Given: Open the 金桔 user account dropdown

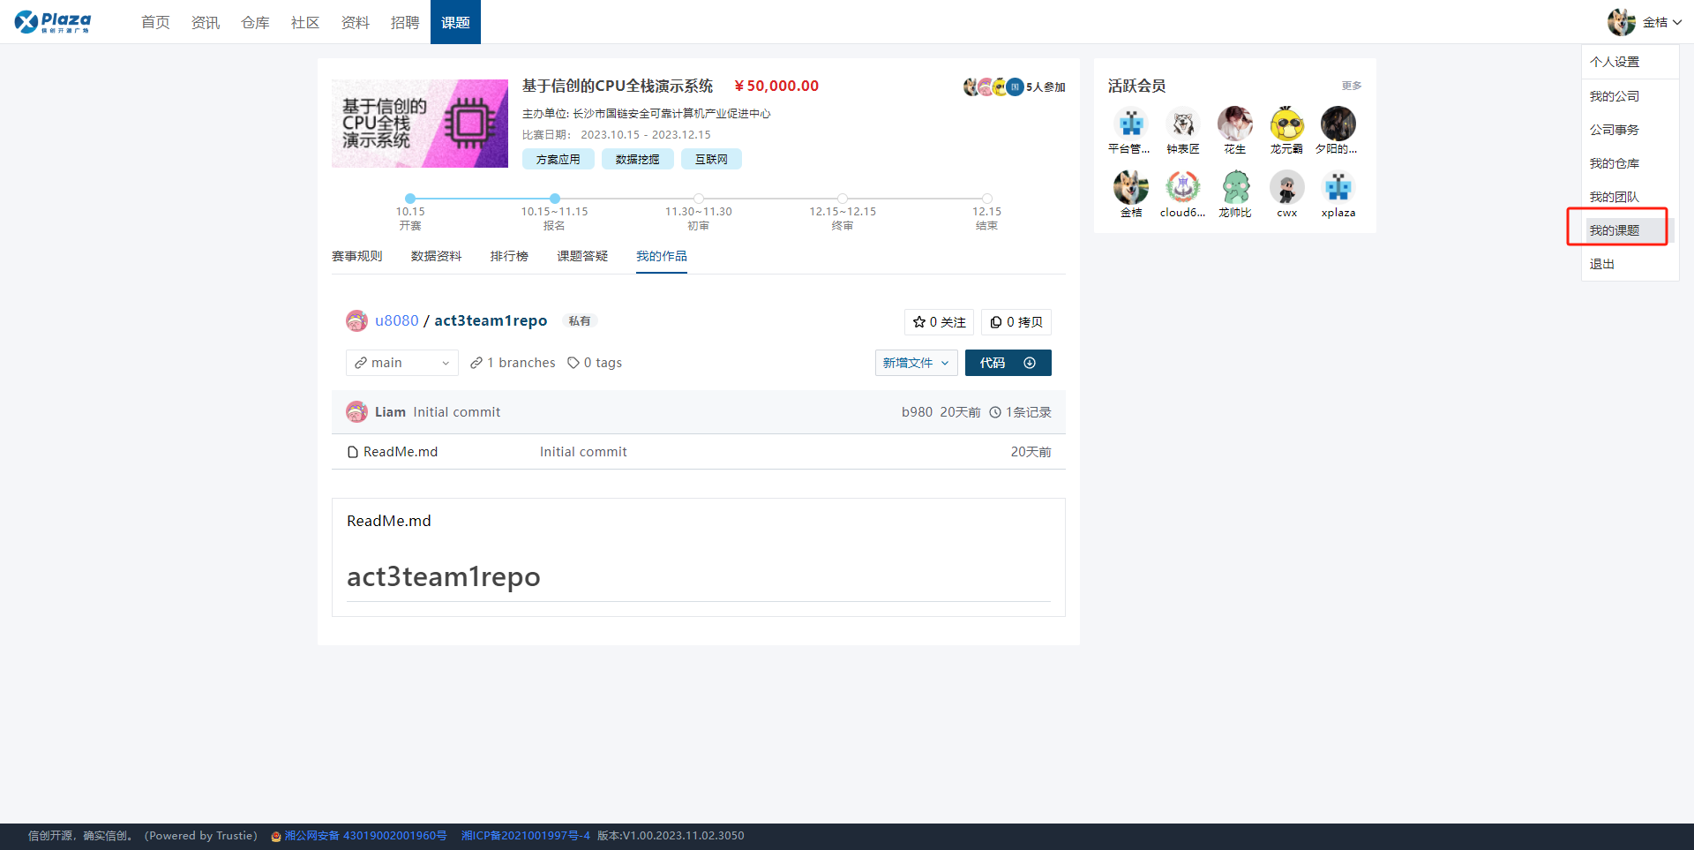Looking at the screenshot, I should 1645,22.
